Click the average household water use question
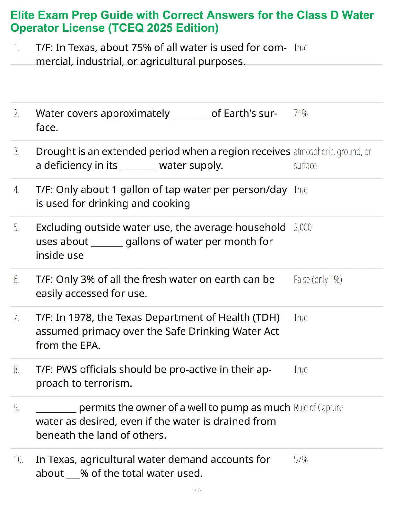This screenshot has height=508, width=393. tap(160, 241)
